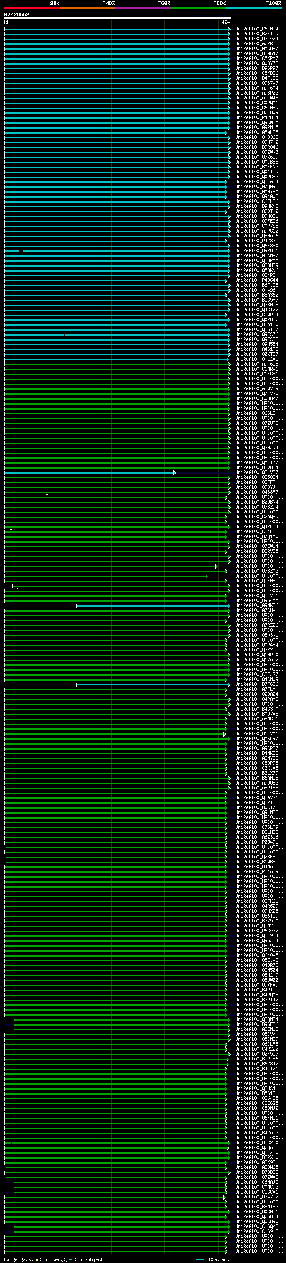Click the white query sequence ruler bar
286x1263 pixels.
[x=118, y=18]
